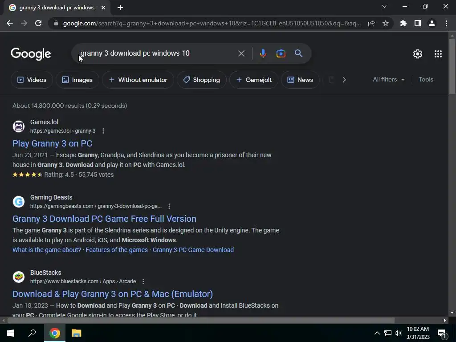Viewport: 456px width, 342px height.
Task: Follow the Features of the games sitelink
Action: click(117, 250)
